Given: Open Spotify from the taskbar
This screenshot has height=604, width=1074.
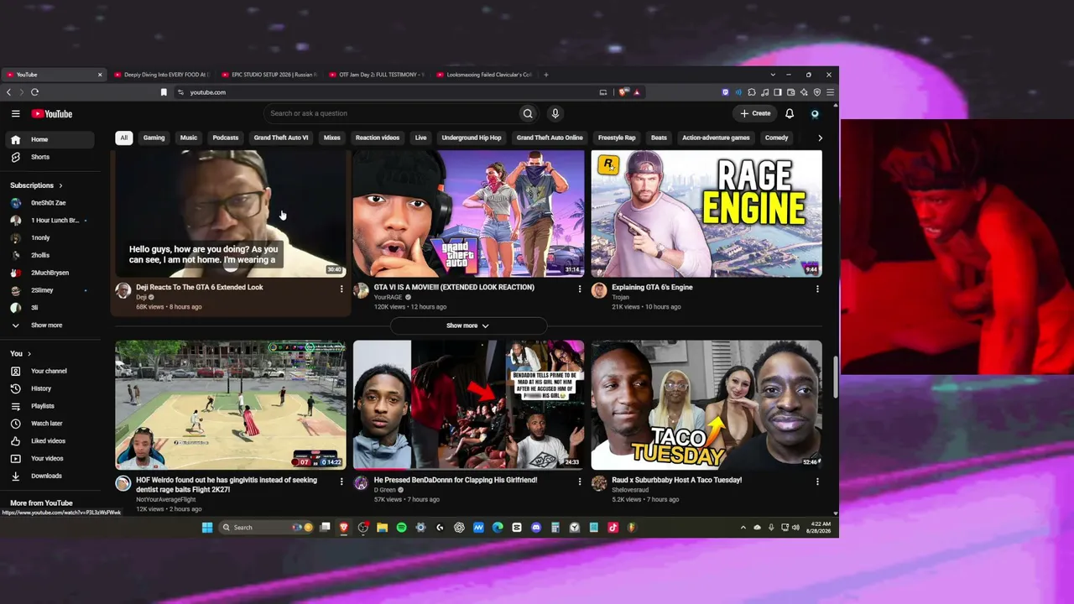Looking at the screenshot, I should coord(401,528).
